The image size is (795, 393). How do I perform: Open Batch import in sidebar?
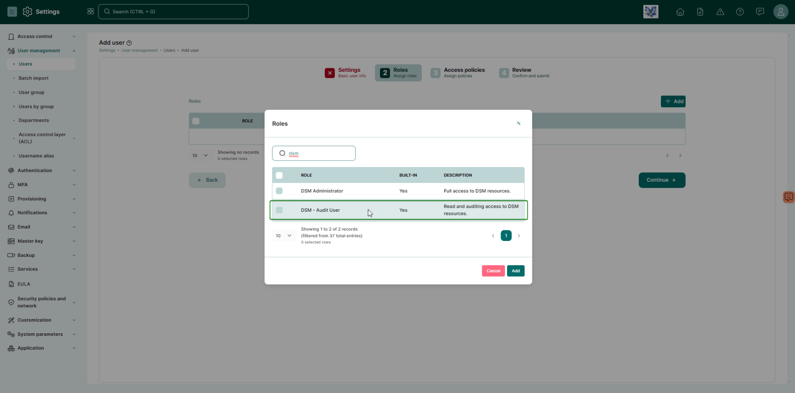point(34,78)
